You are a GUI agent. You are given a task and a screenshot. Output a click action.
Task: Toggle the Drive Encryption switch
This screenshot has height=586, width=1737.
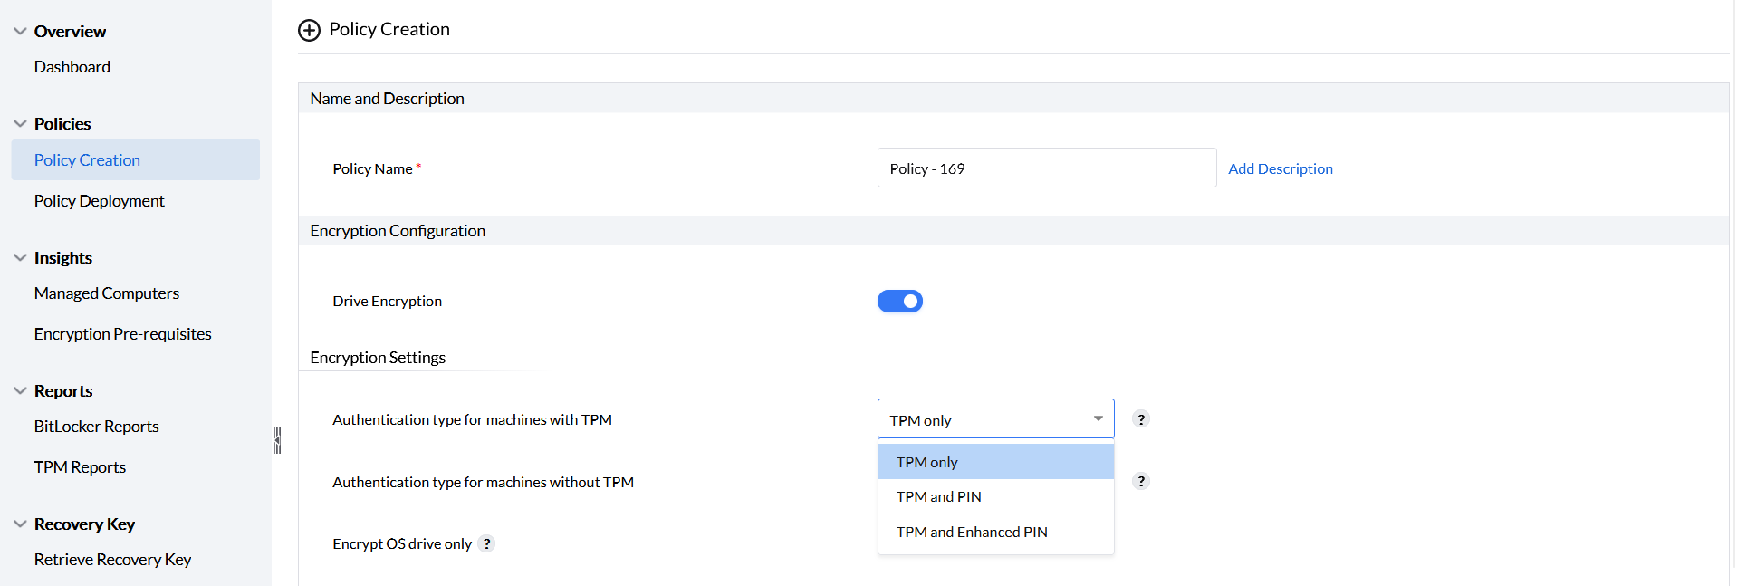tap(899, 302)
